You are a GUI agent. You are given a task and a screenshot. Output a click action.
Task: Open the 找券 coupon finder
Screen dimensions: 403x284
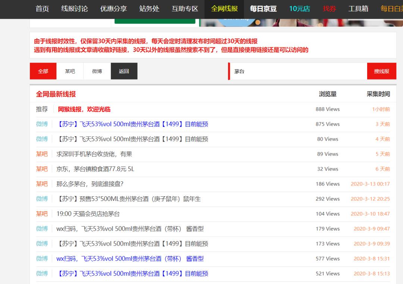(x=329, y=9)
